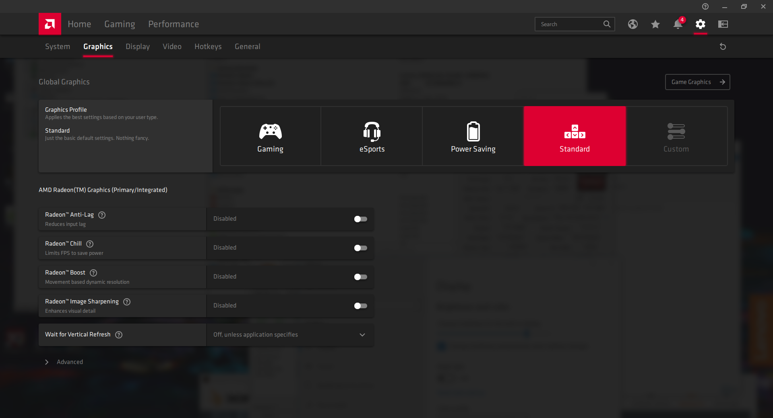Open the settings gear icon
Image resolution: width=773 pixels, height=418 pixels.
click(701, 24)
